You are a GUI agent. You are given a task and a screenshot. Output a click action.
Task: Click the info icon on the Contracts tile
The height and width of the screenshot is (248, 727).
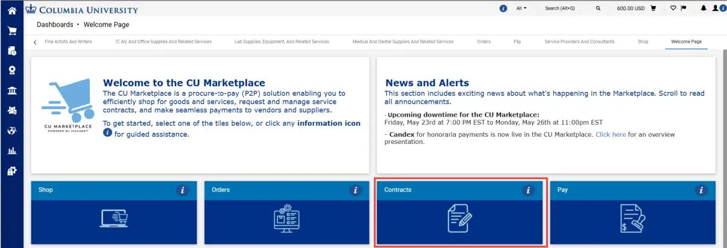coord(528,190)
